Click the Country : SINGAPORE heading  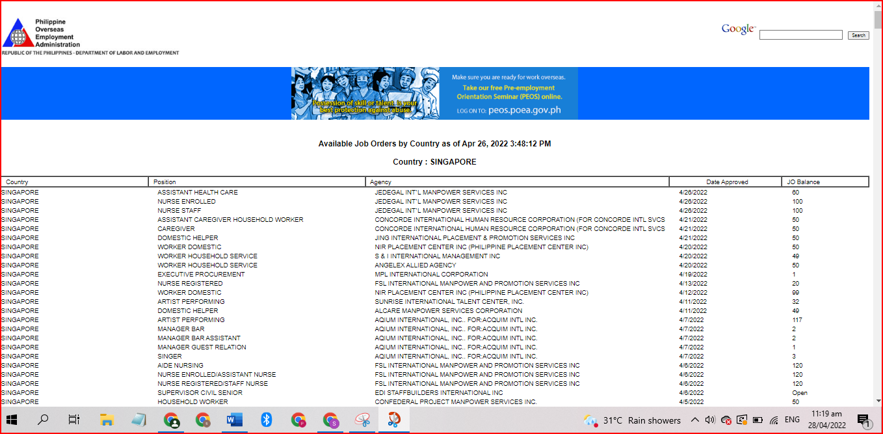(x=434, y=162)
